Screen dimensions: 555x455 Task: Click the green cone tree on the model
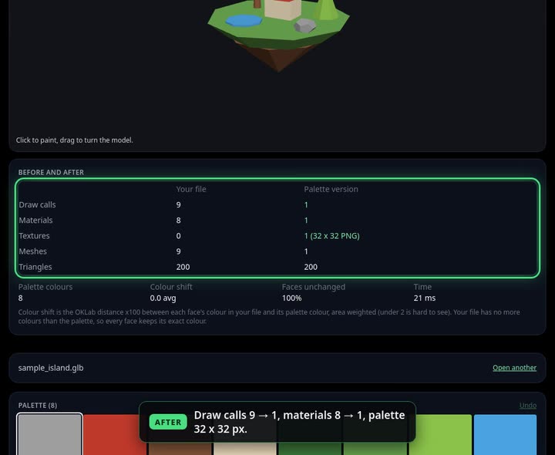(x=325, y=10)
